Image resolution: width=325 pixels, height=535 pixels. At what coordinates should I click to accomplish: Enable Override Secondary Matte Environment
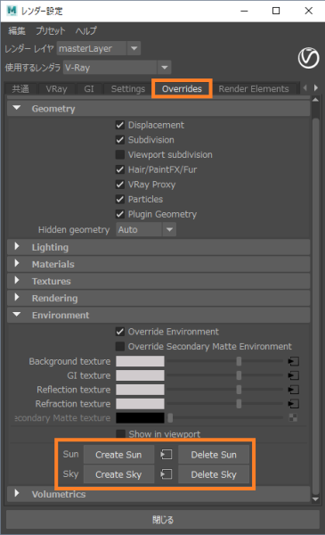click(x=120, y=346)
